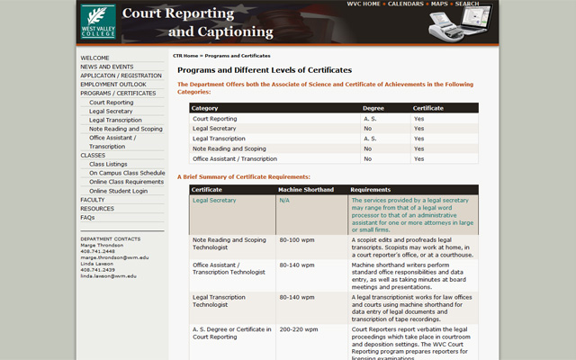
Task: Click the 80-100 wpm cell
Action: pos(297,240)
